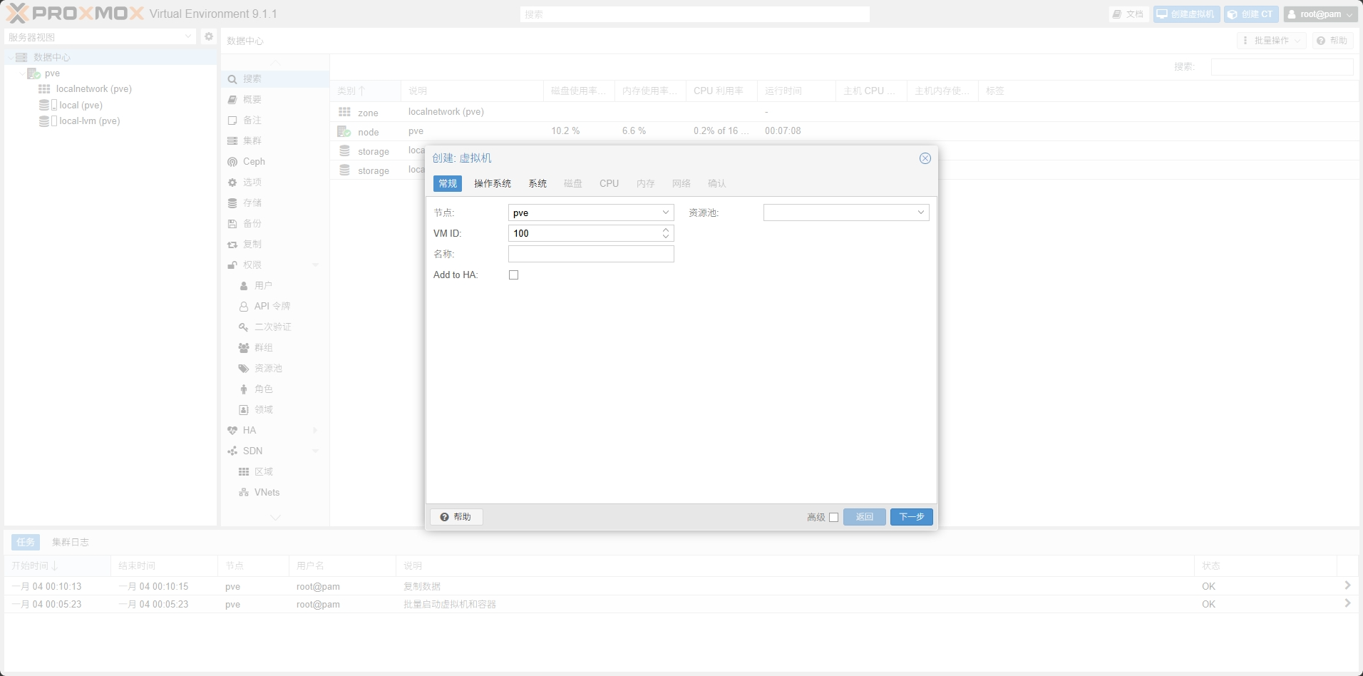Click the SDN network icon
This screenshot has width=1363, height=676.
click(x=232, y=451)
